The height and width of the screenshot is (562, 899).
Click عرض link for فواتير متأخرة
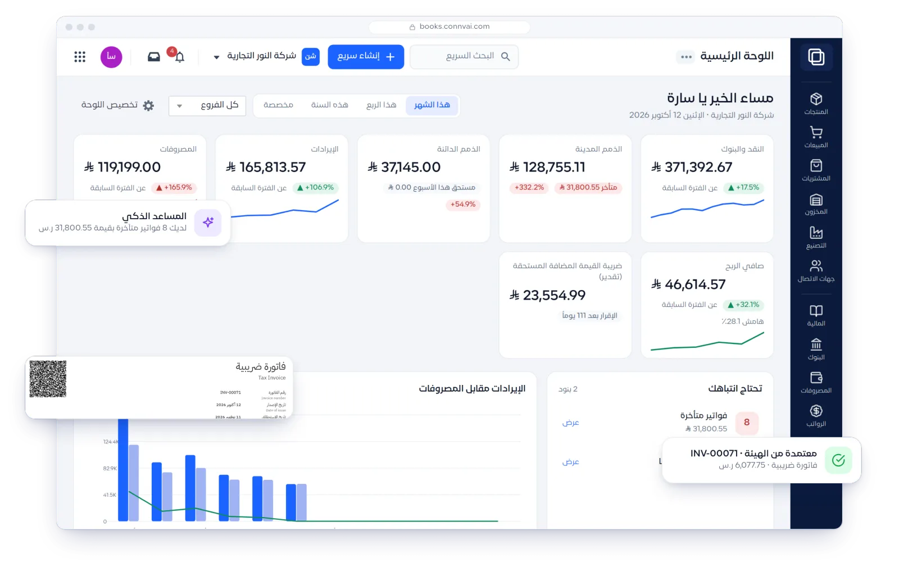click(570, 423)
